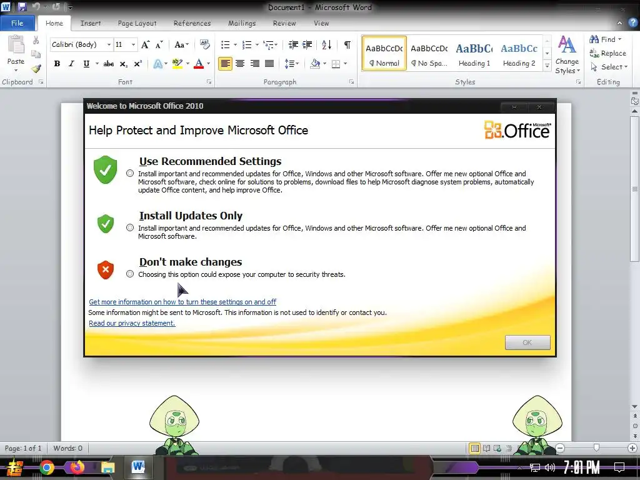Click the Copy icon in Clipboard group
The width and height of the screenshot is (640, 480).
36,54
